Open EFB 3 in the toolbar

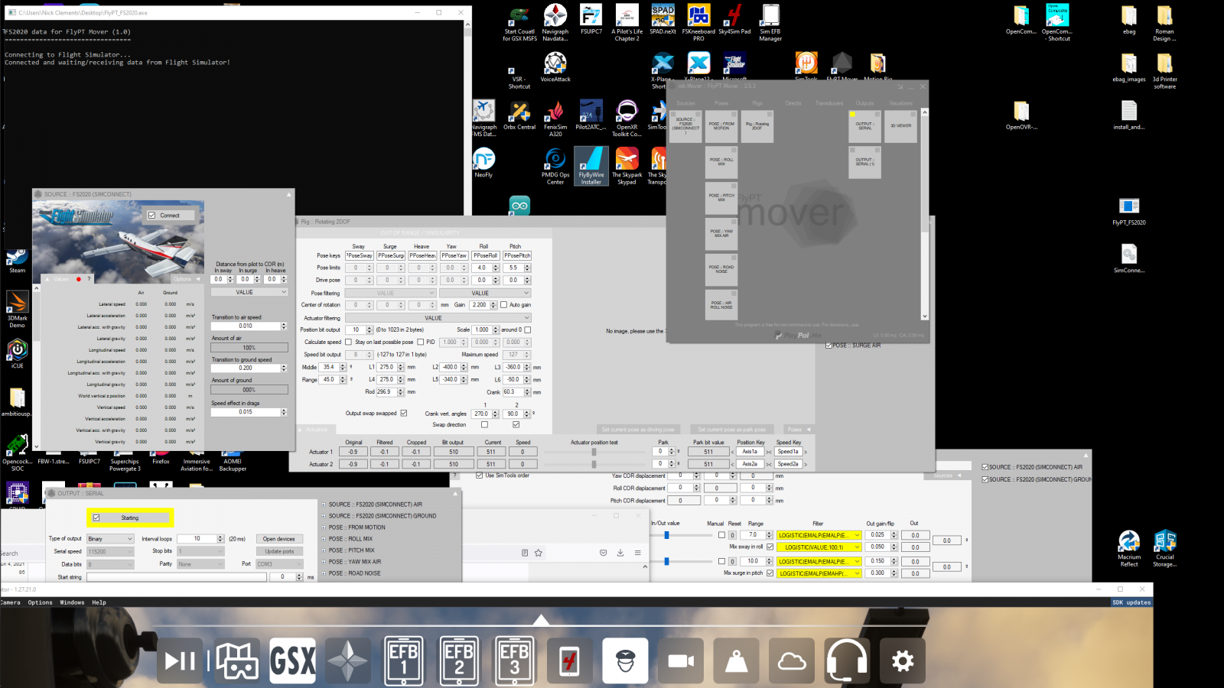point(514,660)
